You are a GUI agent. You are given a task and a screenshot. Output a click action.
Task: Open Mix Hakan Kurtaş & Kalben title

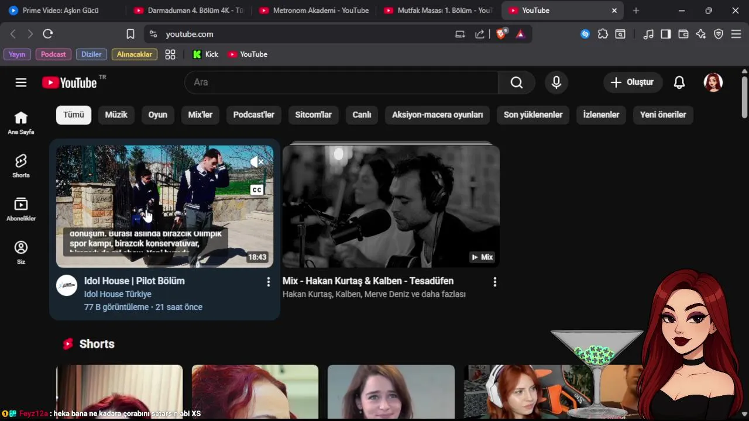pos(368,281)
